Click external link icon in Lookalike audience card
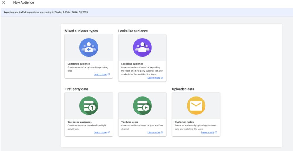293x151 pixels. tap(162, 78)
